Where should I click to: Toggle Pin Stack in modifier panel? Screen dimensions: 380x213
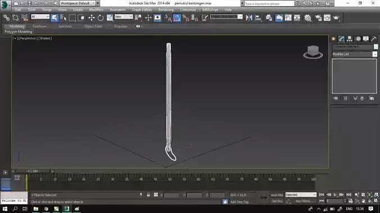pyautogui.click(x=336, y=98)
